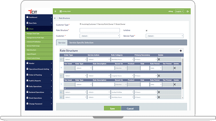
Task: Collapse the first Workday Hours row
Action: tap(61, 60)
